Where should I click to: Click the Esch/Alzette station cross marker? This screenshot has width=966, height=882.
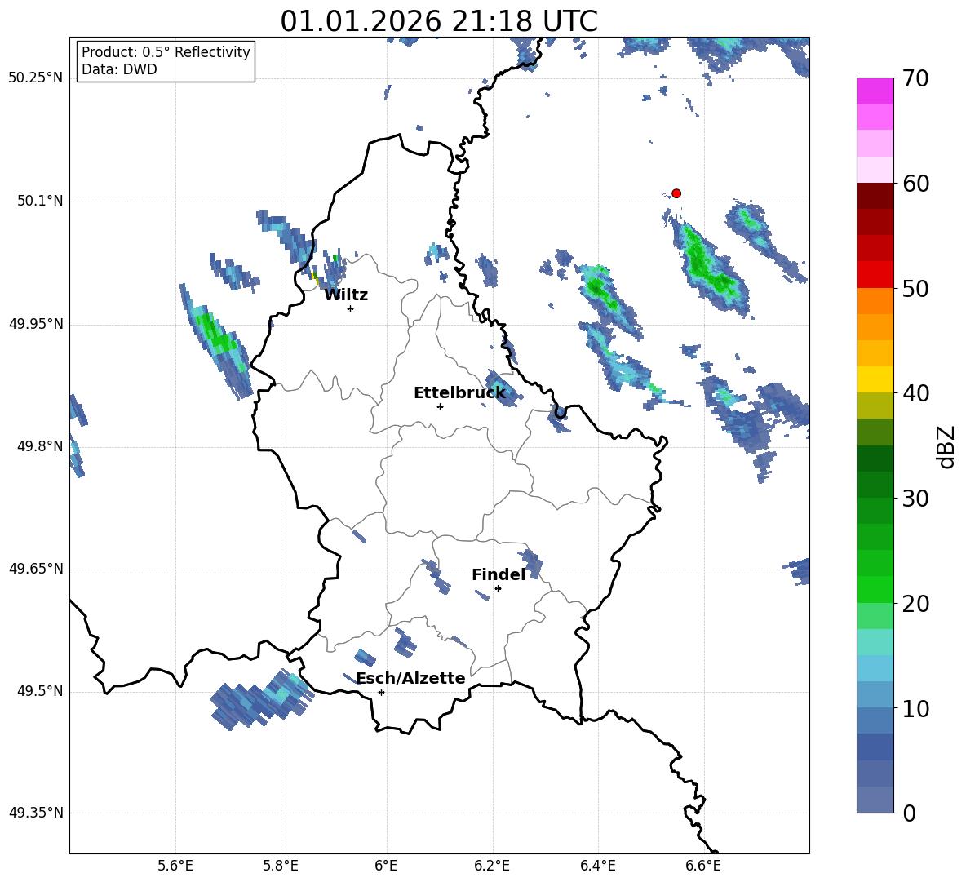tap(381, 692)
